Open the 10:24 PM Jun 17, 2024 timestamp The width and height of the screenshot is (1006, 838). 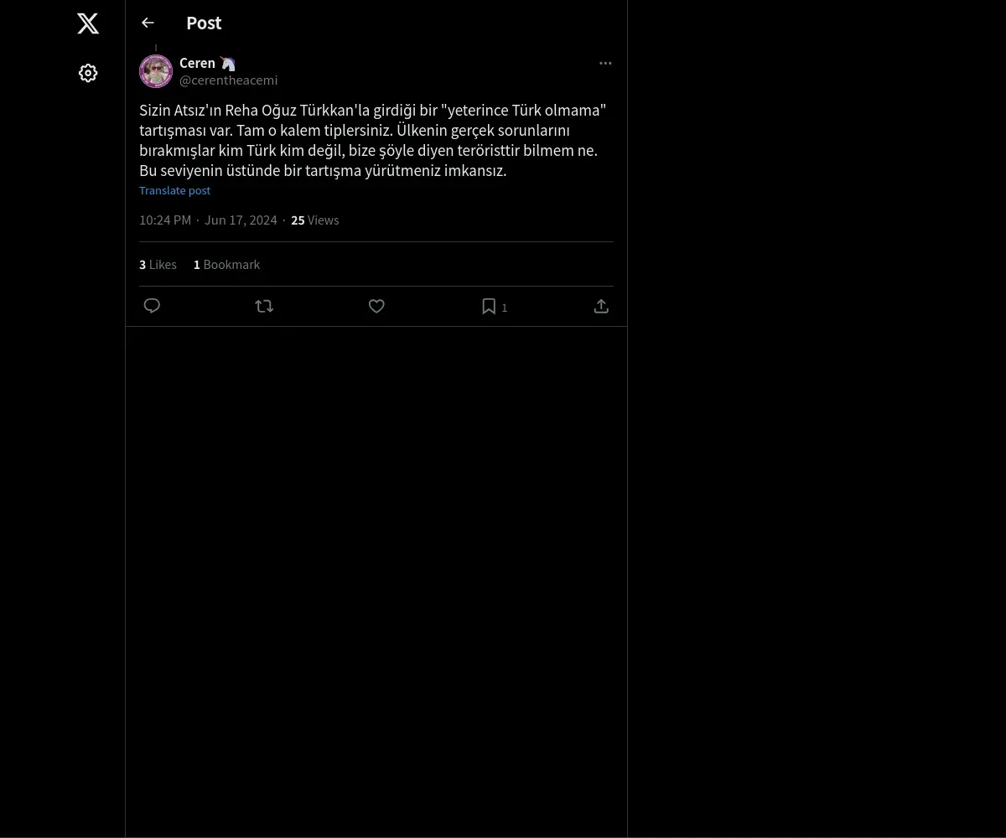208,220
